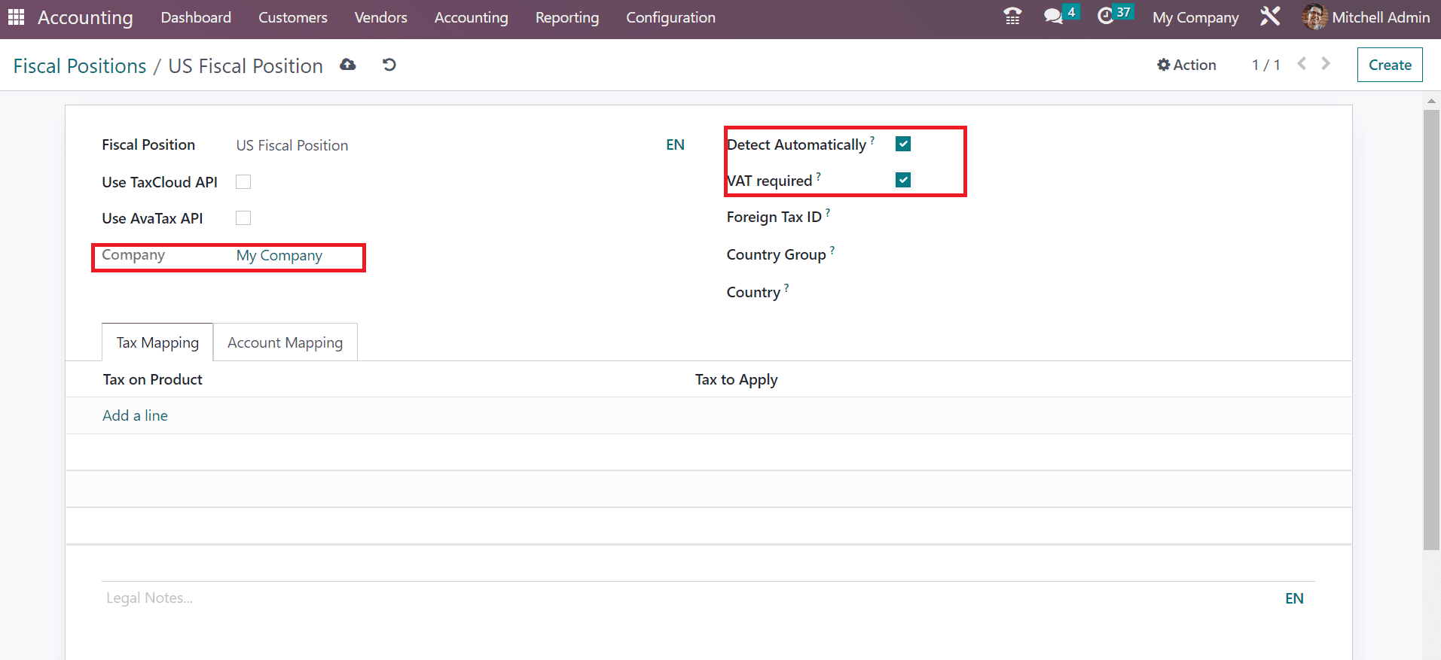
Task: Open the Mitchell Admin user menu
Action: pos(1366,17)
